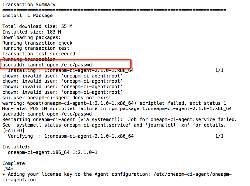Click the 'Transaction Summary' heading line
Image resolution: width=250 pixels, height=186 pixels.
(29, 5)
